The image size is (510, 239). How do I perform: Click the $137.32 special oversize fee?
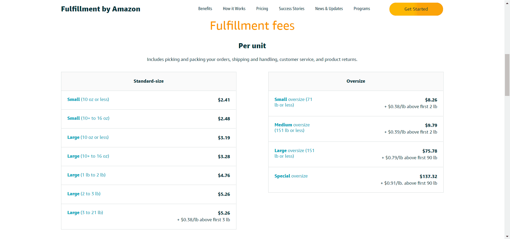pos(428,176)
